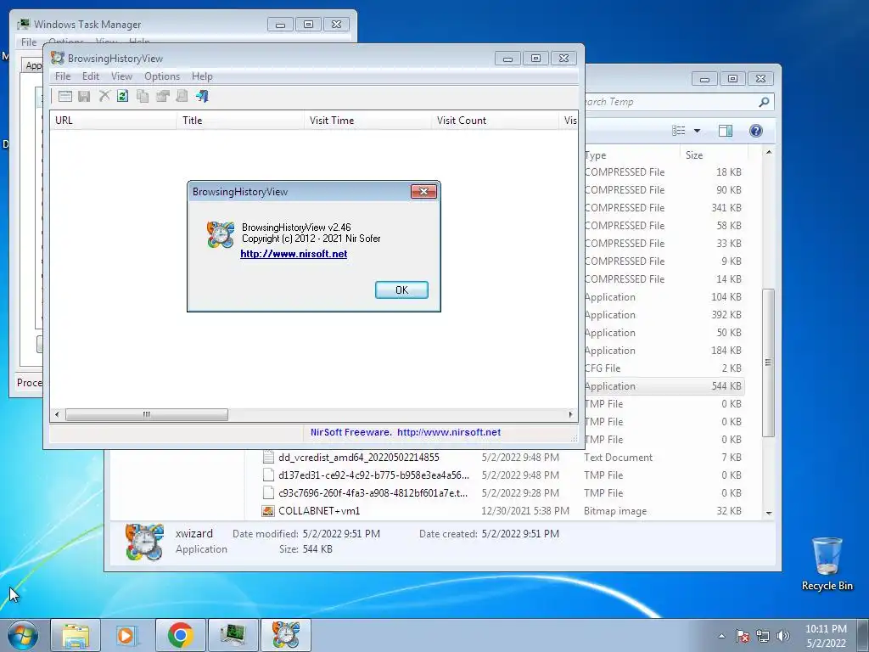
Task: Open BrowsingHistoryView View menu
Action: (x=121, y=76)
